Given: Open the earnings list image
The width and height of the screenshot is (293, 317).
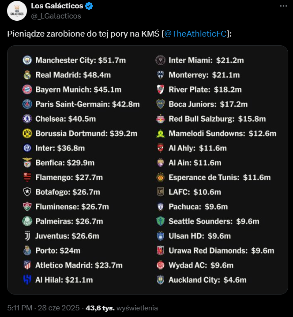Looking at the screenshot, I should coord(147,170).
